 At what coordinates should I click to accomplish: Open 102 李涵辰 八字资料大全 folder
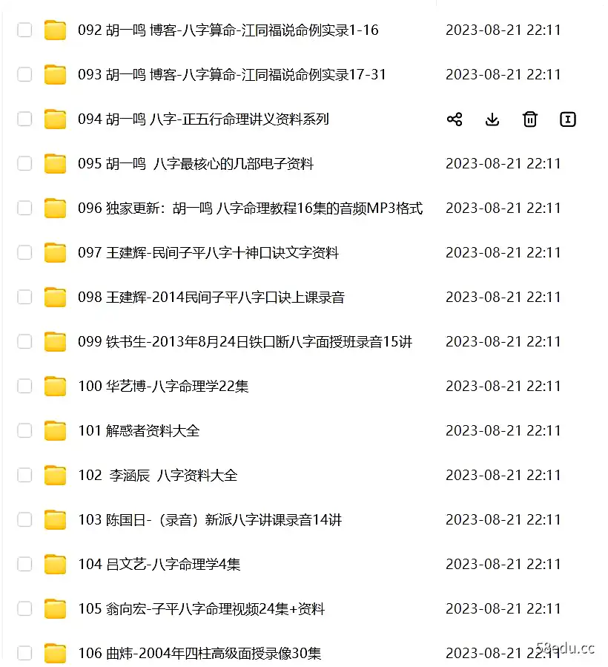(x=158, y=475)
